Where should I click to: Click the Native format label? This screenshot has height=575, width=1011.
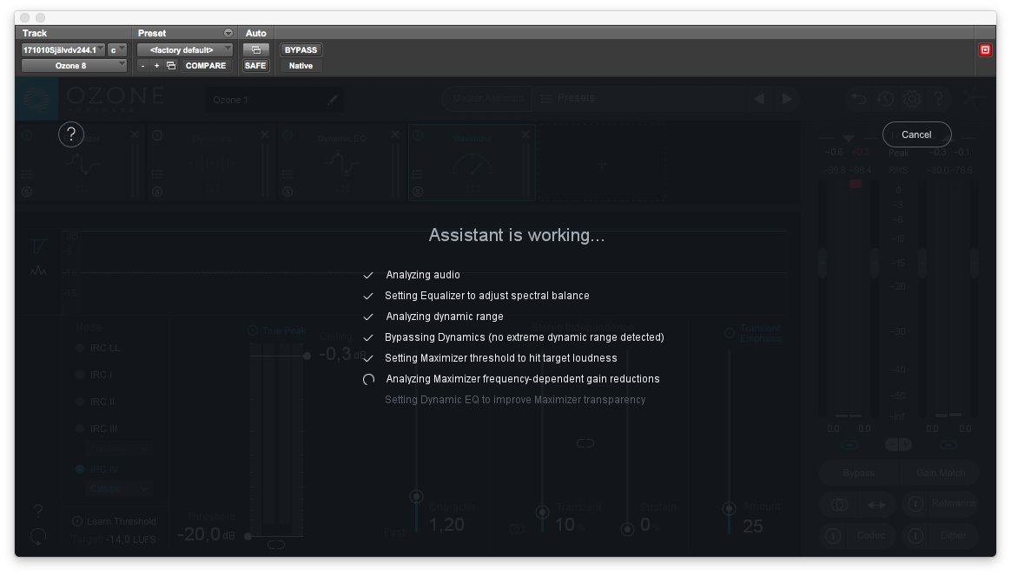pyautogui.click(x=301, y=66)
